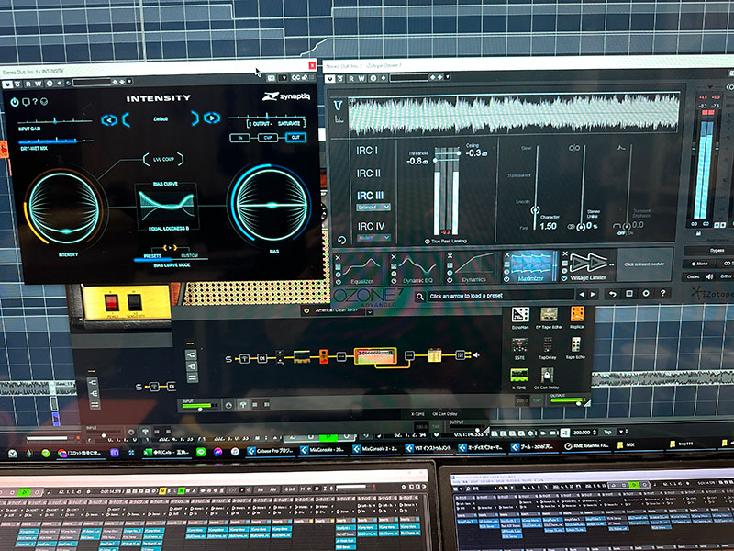Open INTENSITY help question mark icon

34,102
